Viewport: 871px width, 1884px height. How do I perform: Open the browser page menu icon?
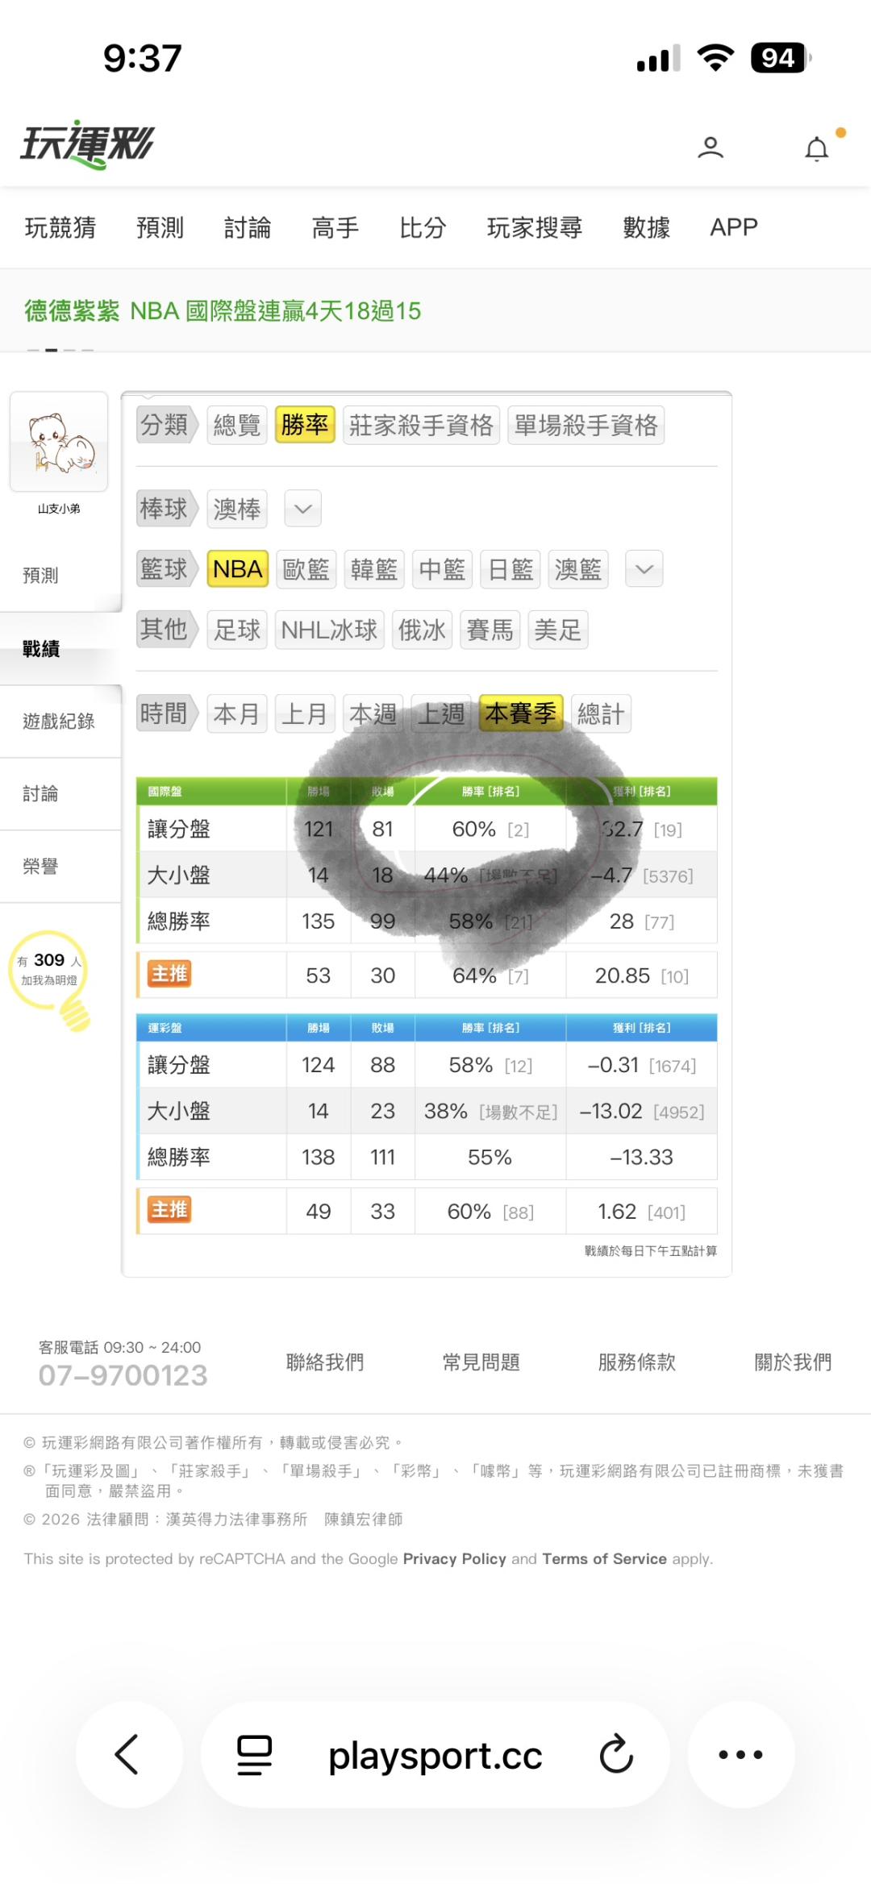pos(254,1755)
